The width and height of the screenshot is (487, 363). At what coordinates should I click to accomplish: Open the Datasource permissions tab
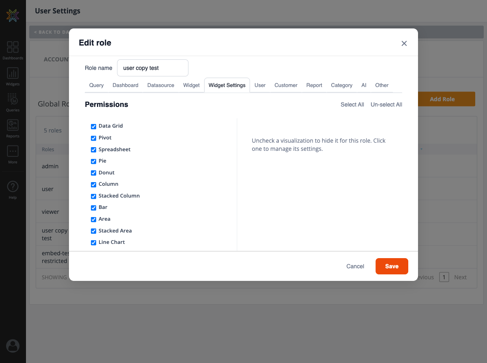161,85
